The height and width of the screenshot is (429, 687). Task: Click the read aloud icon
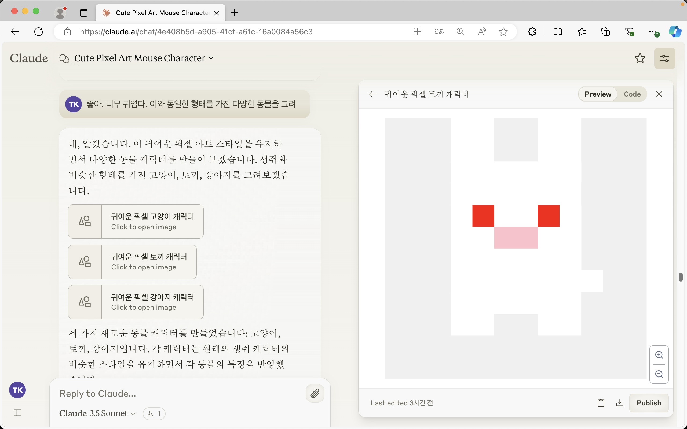coord(482,31)
